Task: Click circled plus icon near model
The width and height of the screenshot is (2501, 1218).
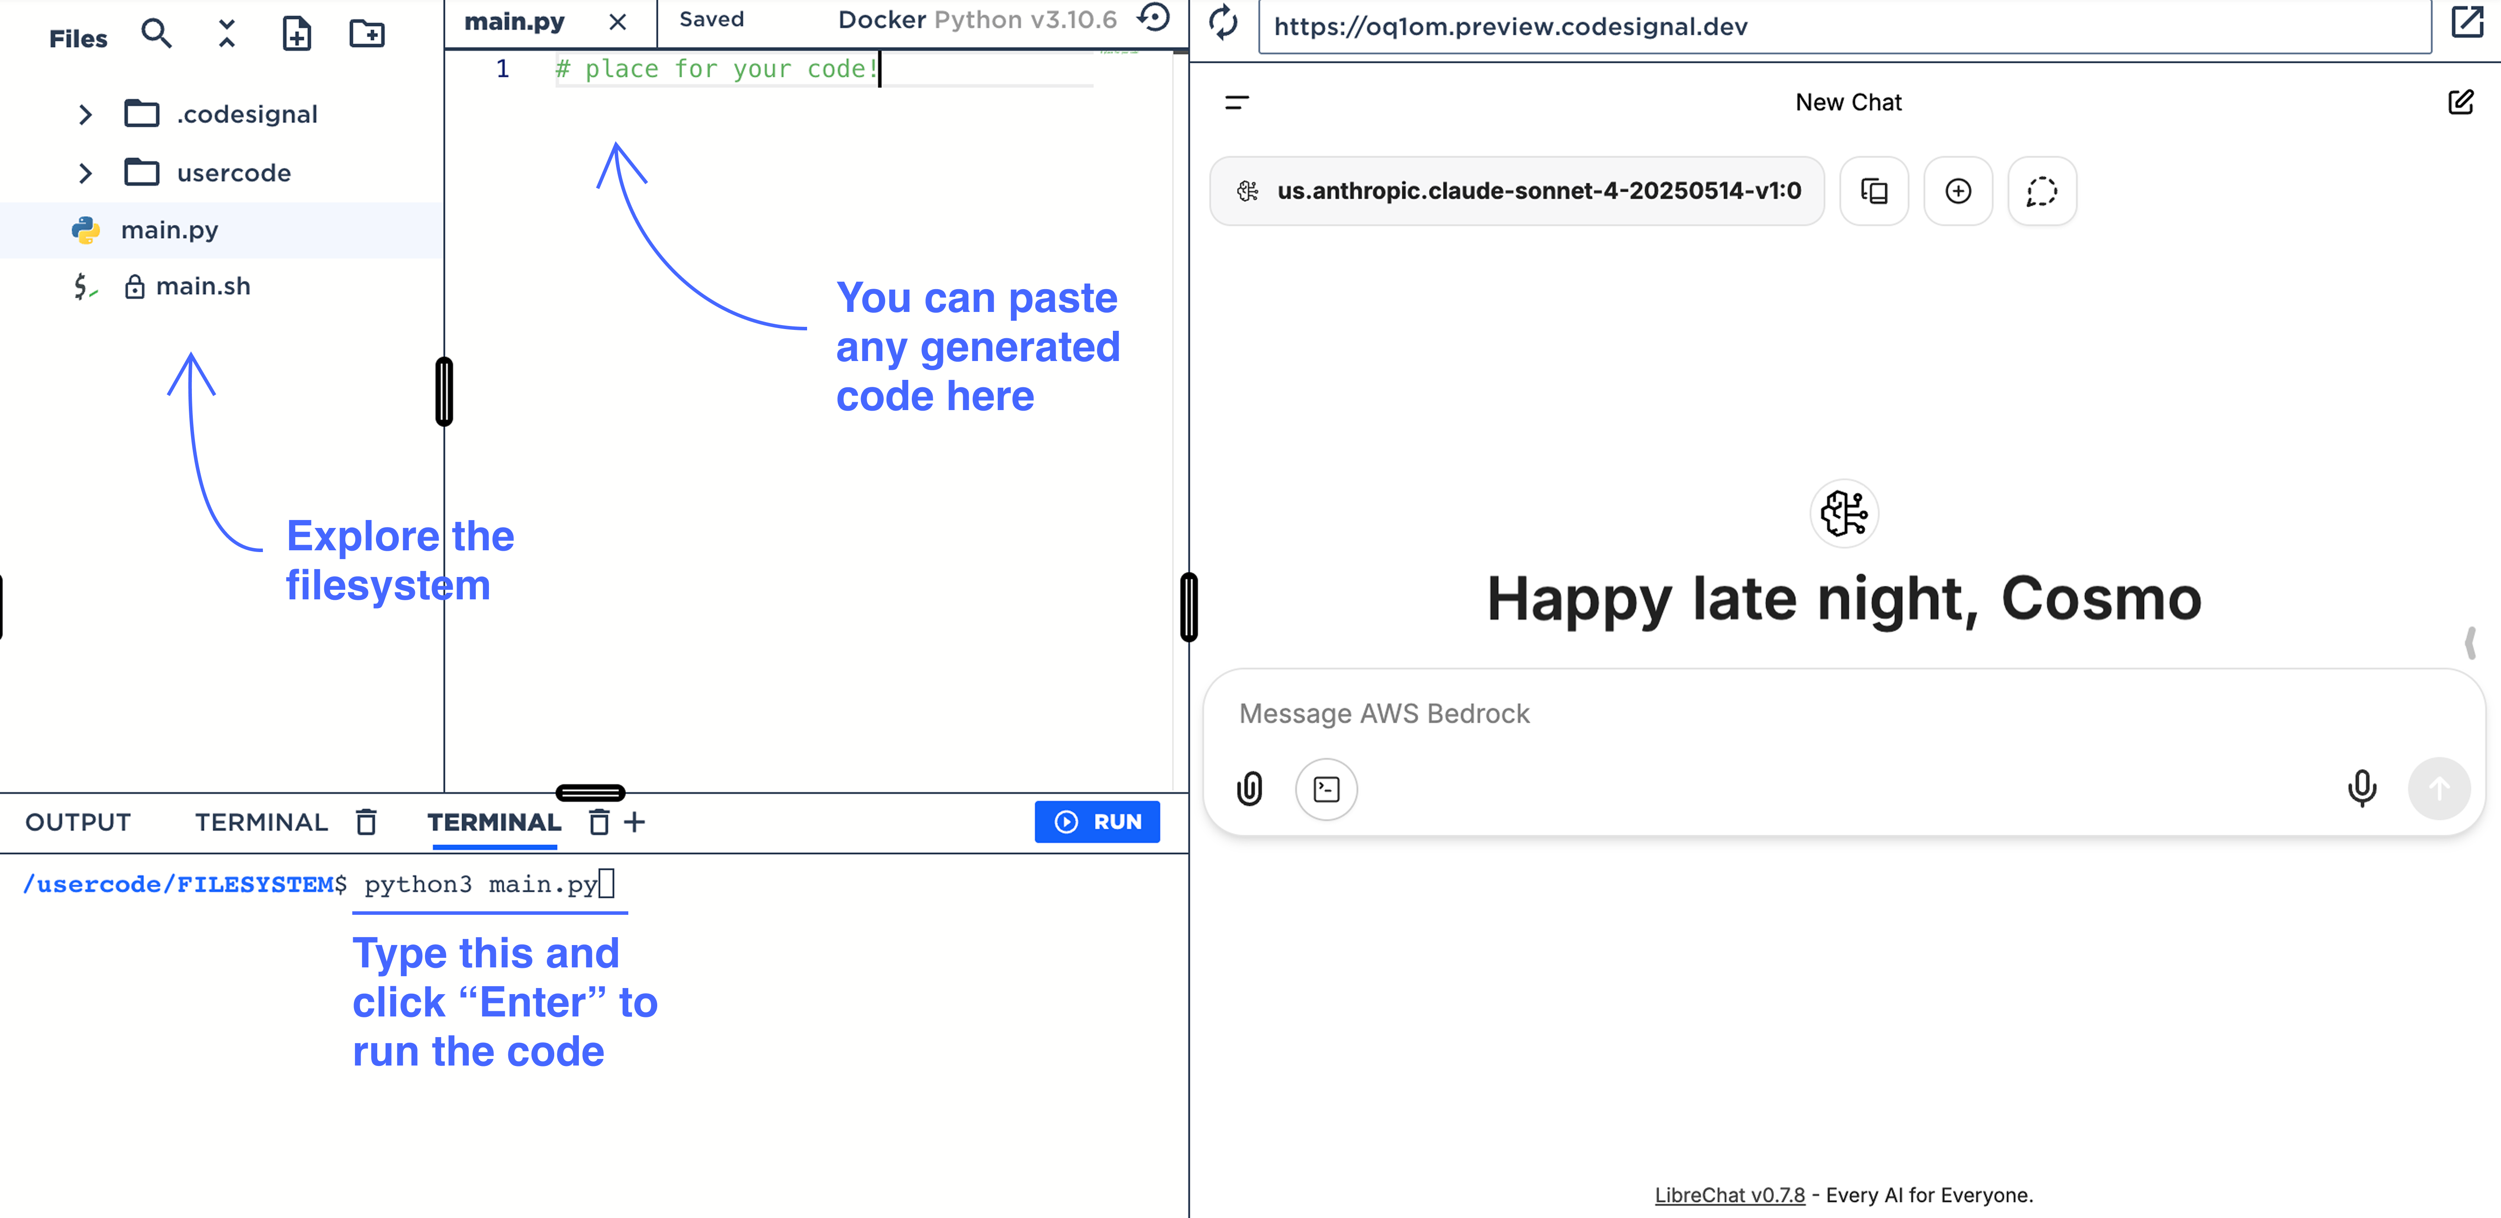Action: tap(1958, 191)
